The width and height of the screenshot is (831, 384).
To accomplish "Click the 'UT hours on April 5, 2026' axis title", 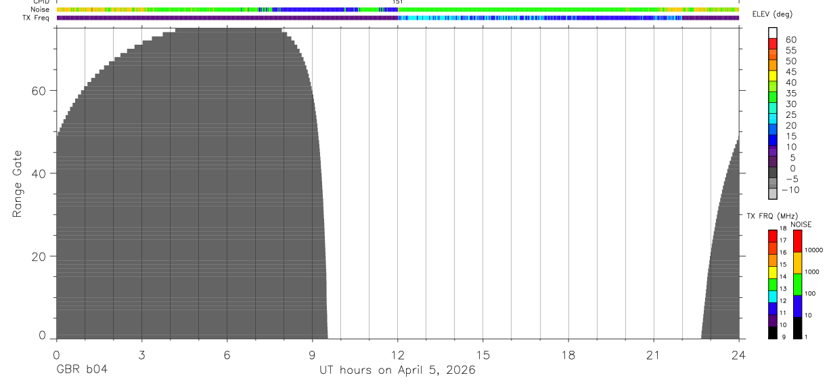I will 398,370.
